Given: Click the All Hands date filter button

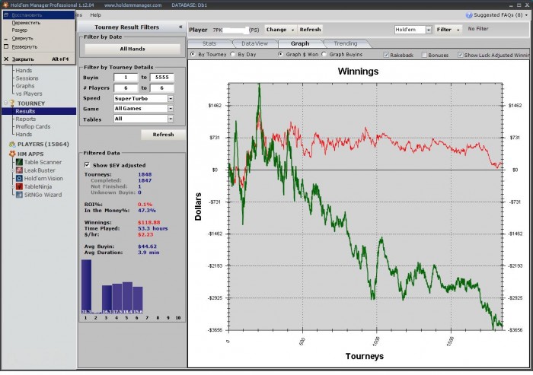Looking at the screenshot, I should click(x=132, y=49).
